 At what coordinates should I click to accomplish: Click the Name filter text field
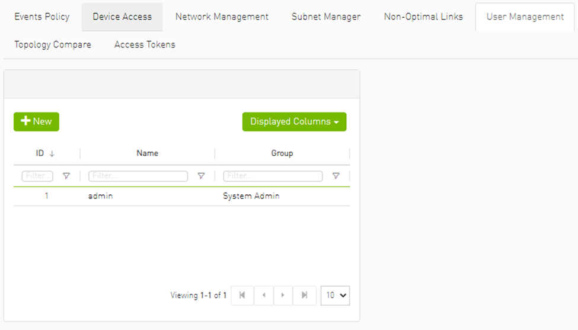[138, 176]
